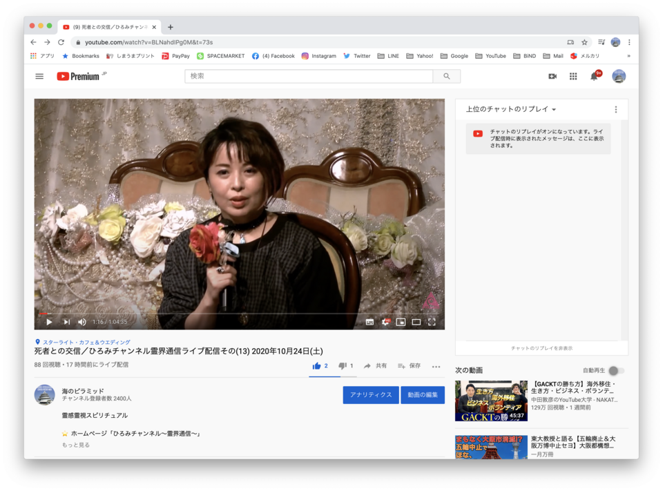Enter fullscreen mode
The height and width of the screenshot is (491, 663).
432,322
